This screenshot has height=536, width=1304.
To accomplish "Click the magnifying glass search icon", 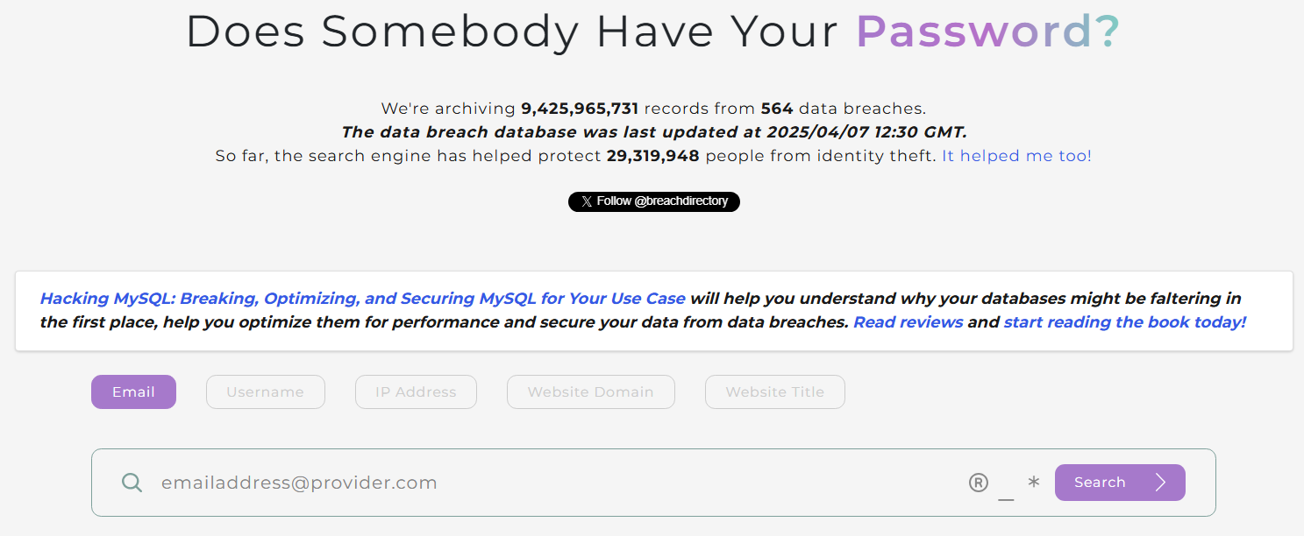I will 132,482.
